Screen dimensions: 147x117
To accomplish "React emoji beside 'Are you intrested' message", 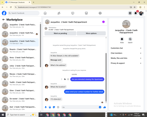I will (68, 79).
